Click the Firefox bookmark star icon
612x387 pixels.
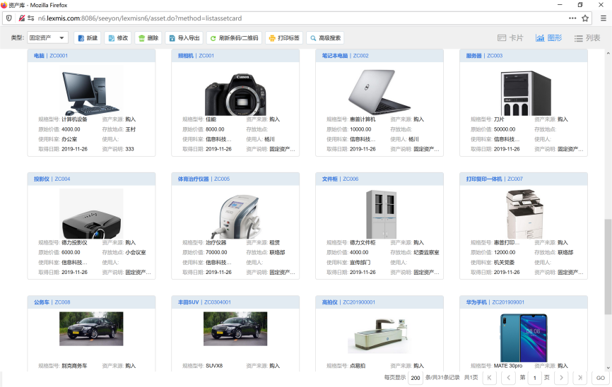tap(584, 18)
